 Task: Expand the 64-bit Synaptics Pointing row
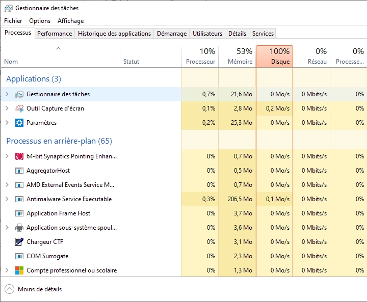(7, 156)
